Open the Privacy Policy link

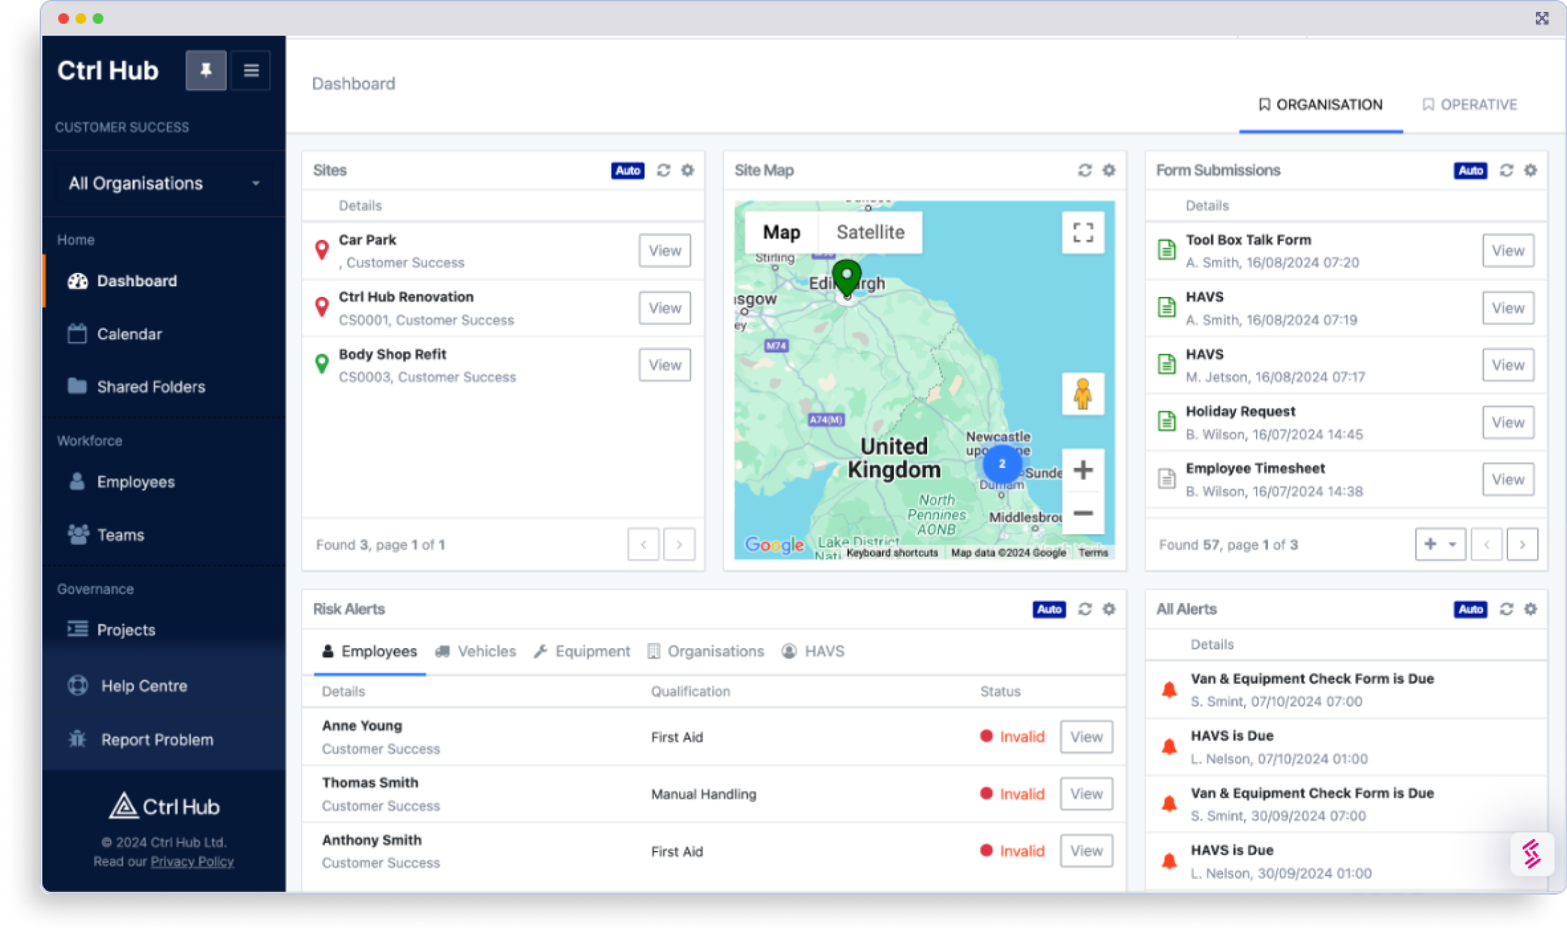click(192, 862)
